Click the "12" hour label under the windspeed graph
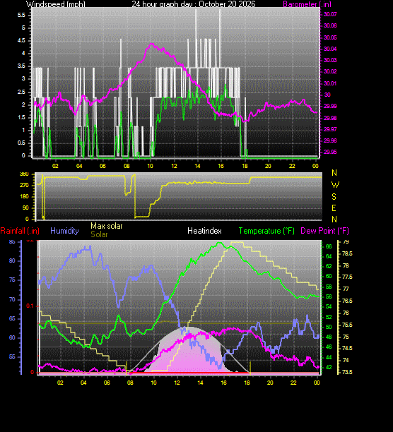The width and height of the screenshot is (393, 432). pos(175,166)
